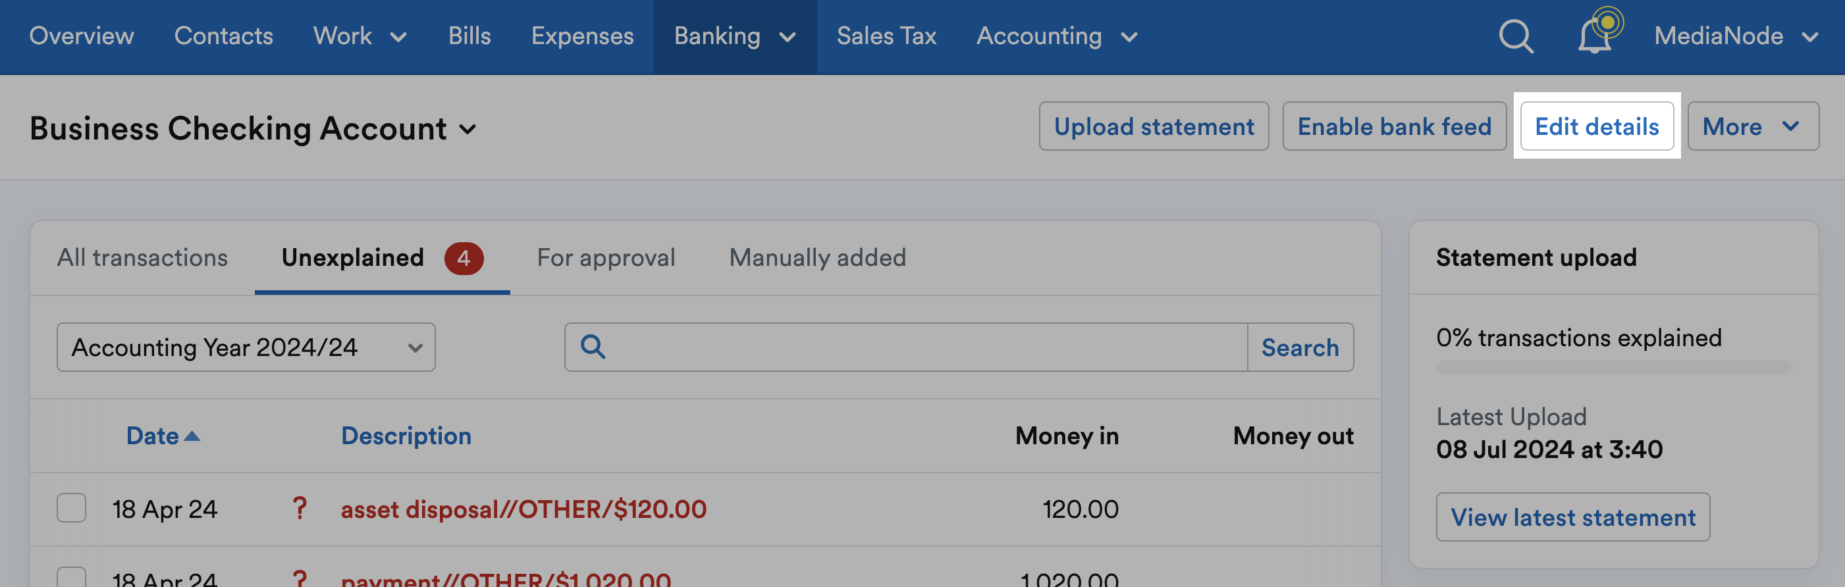Click View latest statement
The width and height of the screenshot is (1845, 587).
1573,517
